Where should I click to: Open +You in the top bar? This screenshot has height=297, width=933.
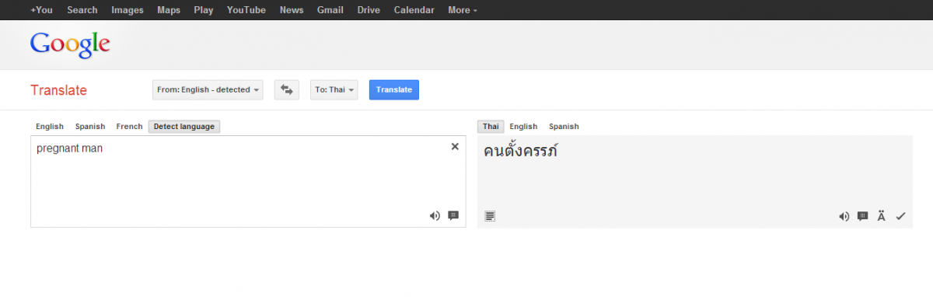[42, 10]
